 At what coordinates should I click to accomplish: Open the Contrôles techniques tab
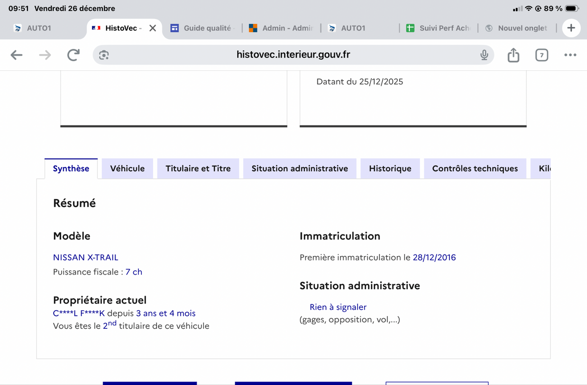[x=474, y=169]
